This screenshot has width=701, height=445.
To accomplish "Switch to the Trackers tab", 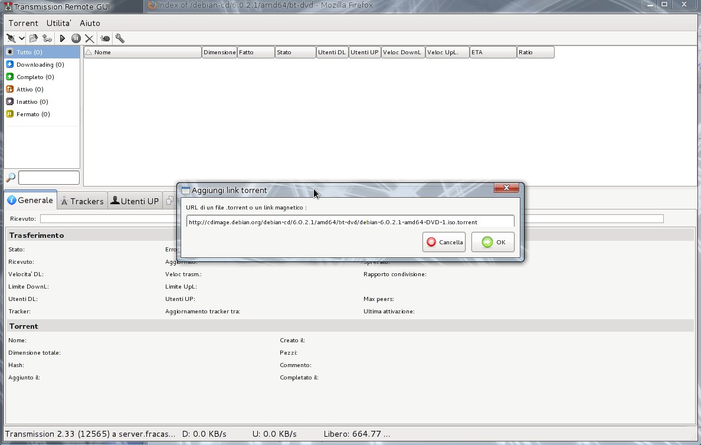I will coord(82,201).
